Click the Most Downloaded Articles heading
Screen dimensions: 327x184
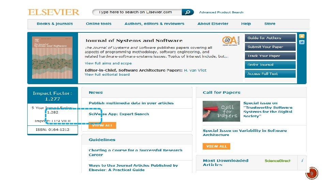coord(225,163)
